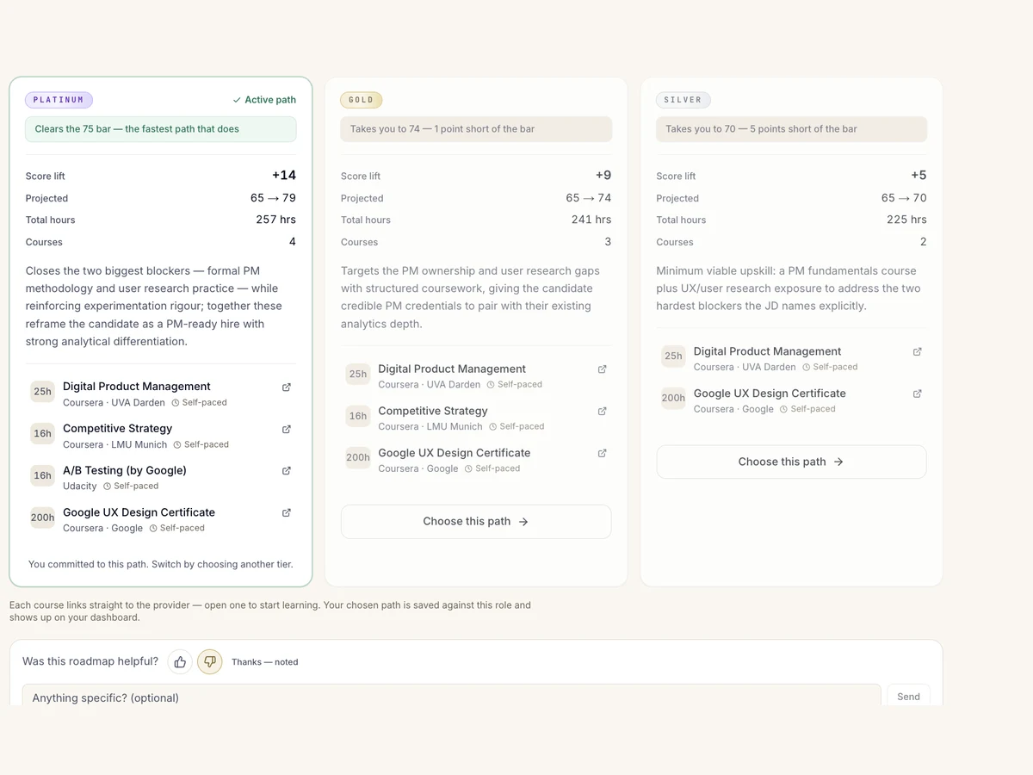Open external link for Platinum Competitive Strategy
1033x775 pixels.
pyautogui.click(x=287, y=429)
